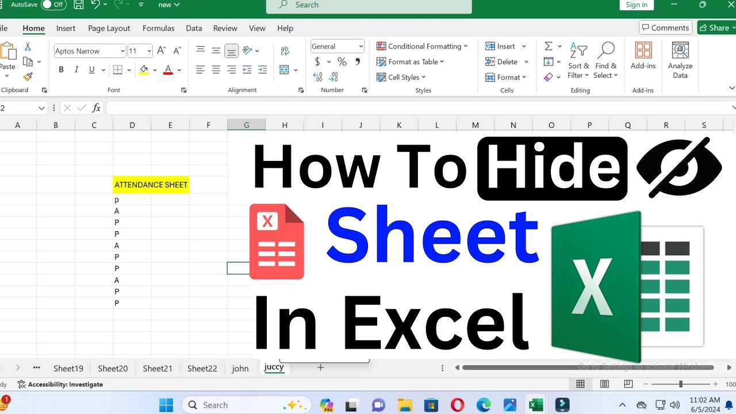
Task: Click the Clear eraser icon
Action: tap(548, 76)
